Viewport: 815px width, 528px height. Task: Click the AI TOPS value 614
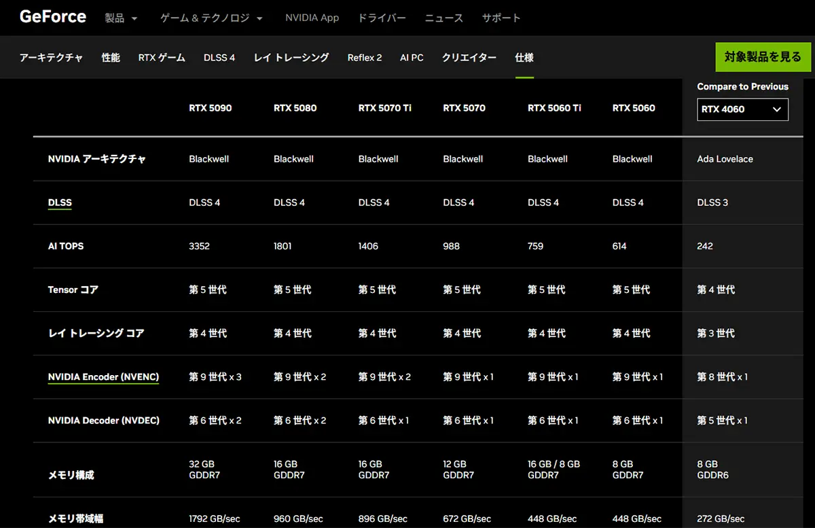pos(619,246)
